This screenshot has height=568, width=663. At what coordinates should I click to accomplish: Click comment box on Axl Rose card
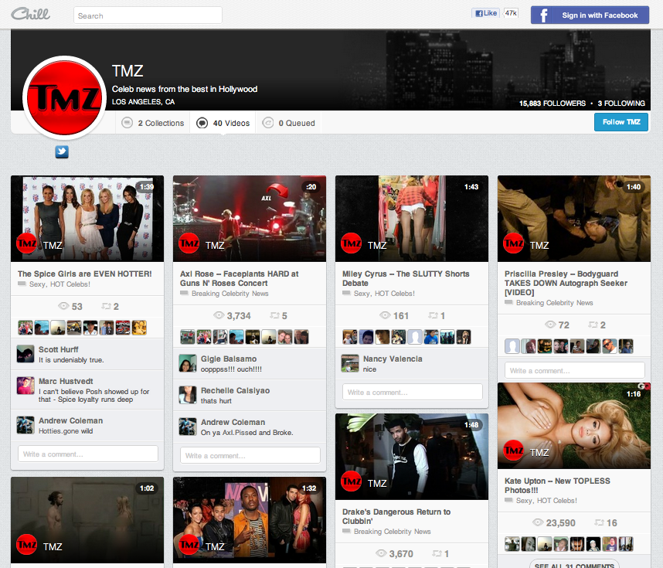(250, 455)
